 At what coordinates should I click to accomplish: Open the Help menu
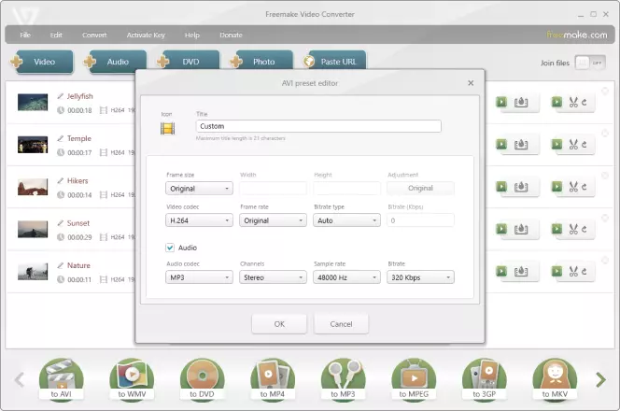[192, 35]
